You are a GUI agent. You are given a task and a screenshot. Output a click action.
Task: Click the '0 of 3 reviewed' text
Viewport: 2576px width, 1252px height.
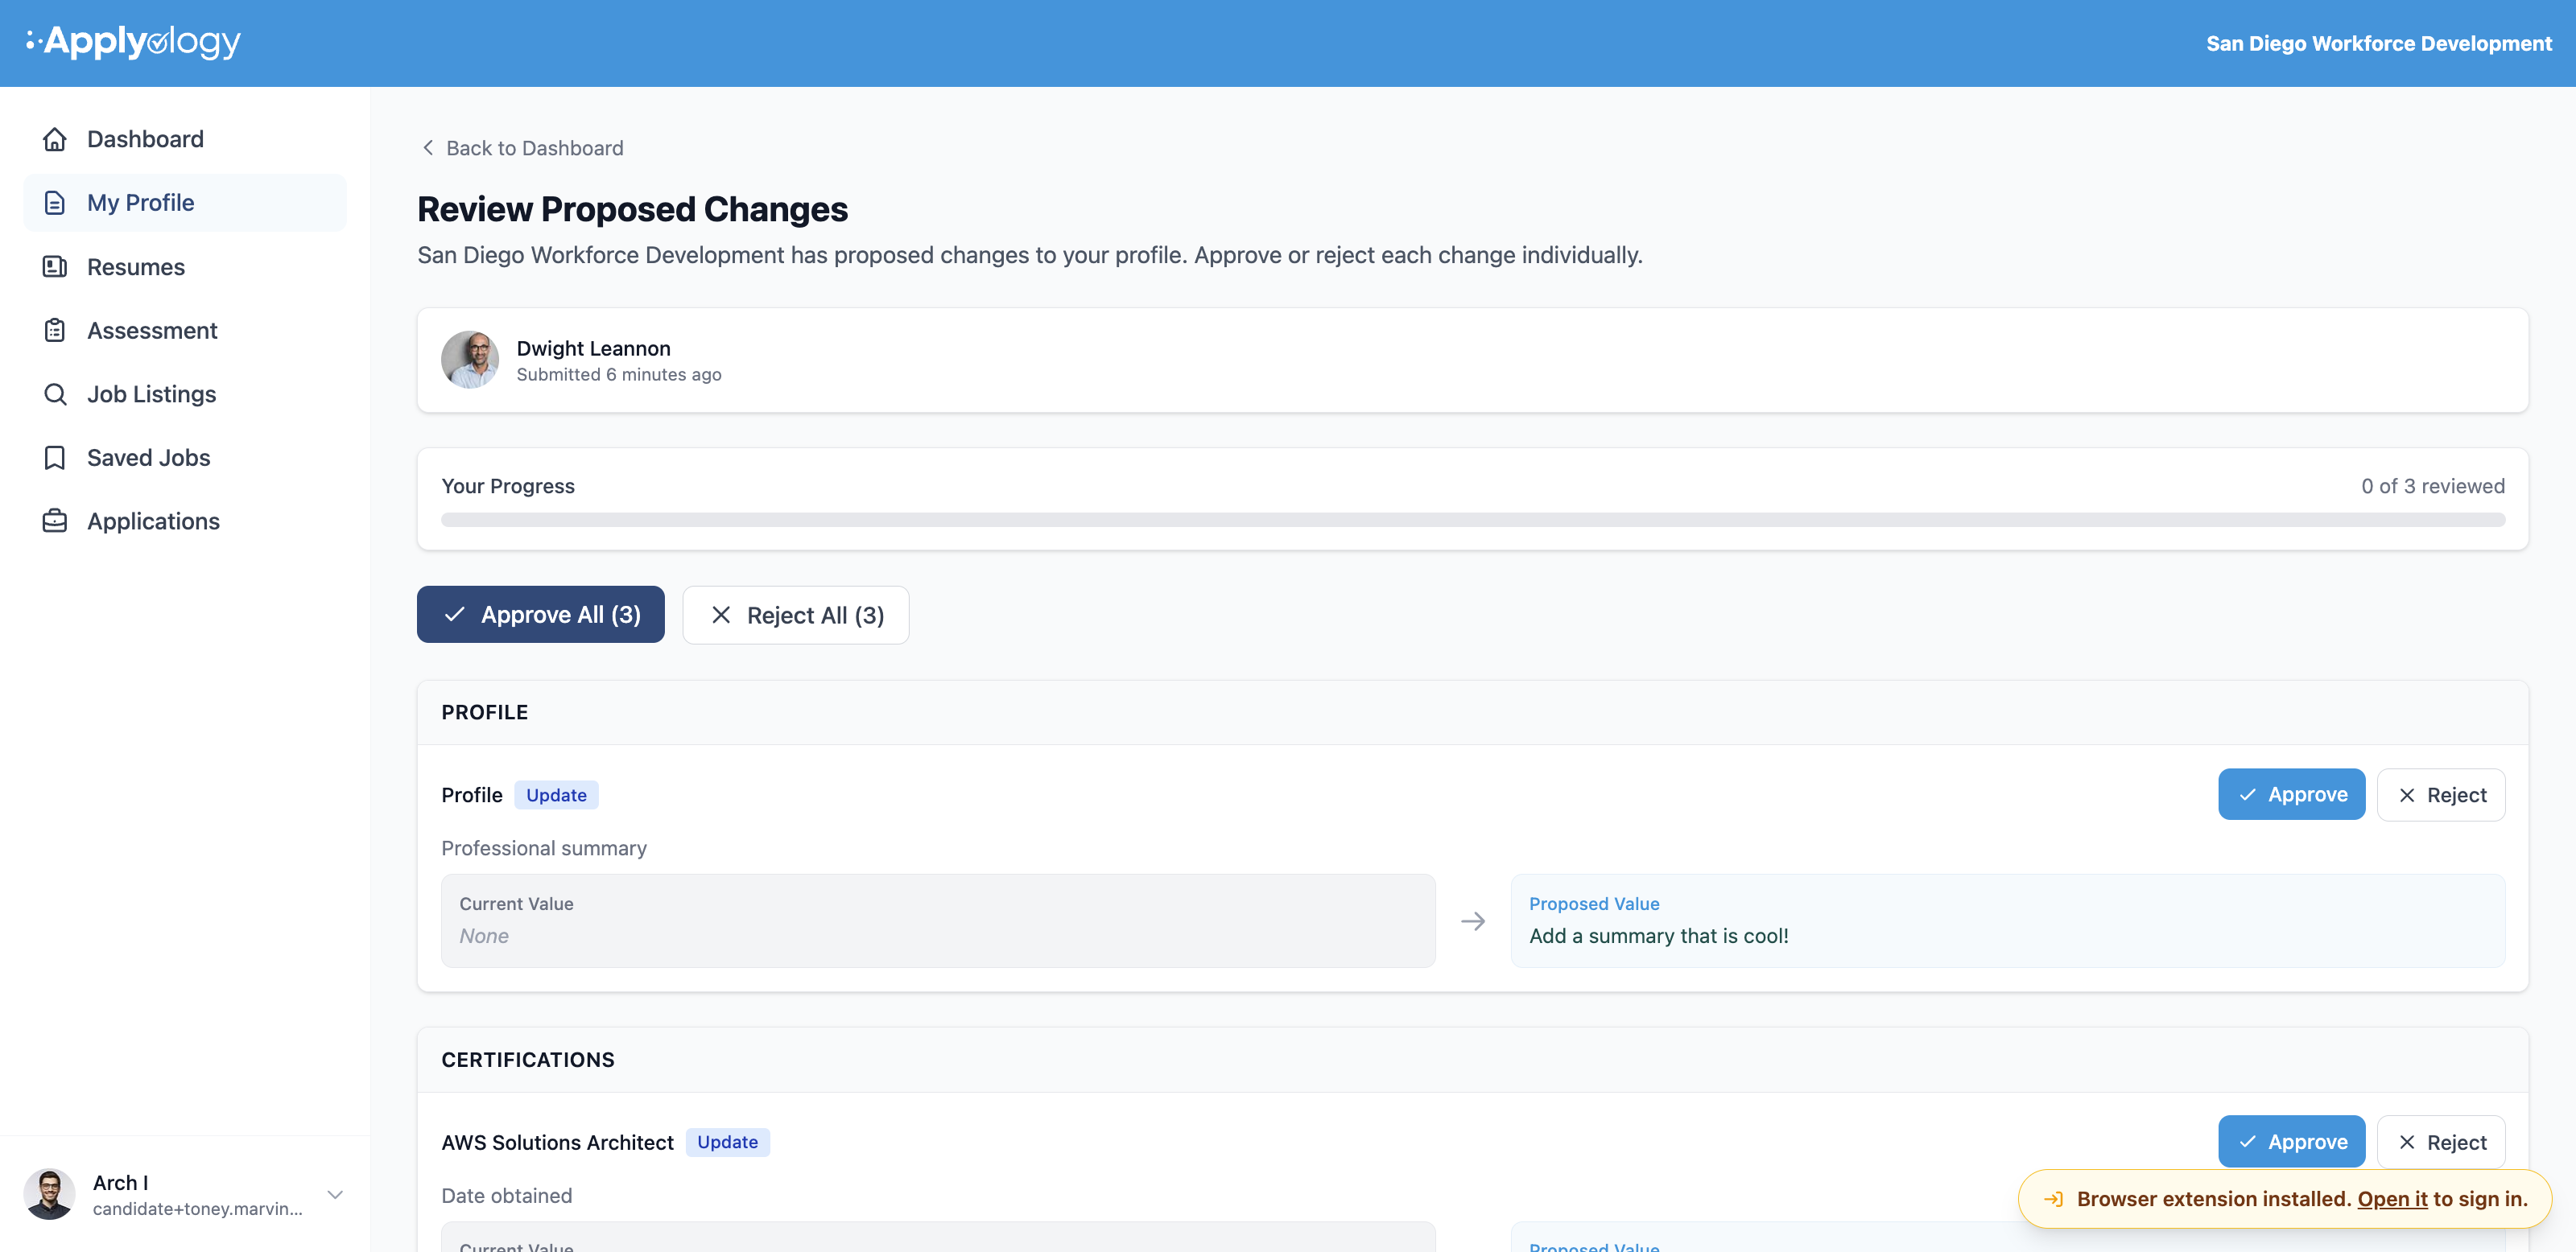pos(2433,486)
